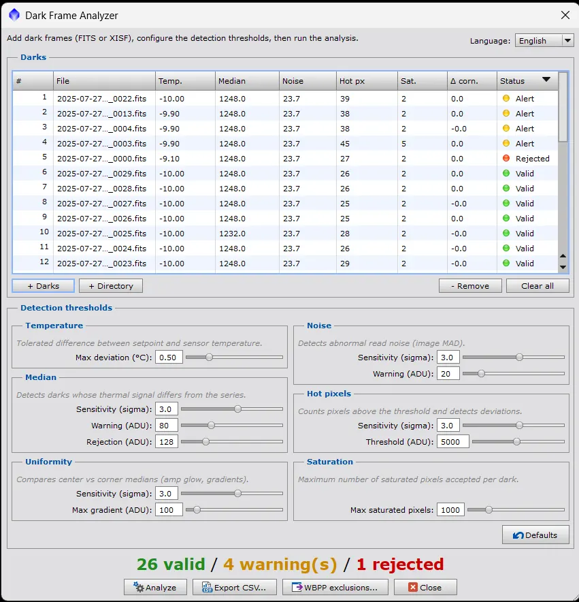This screenshot has width=579, height=602.
Task: Click the yellow Alert dot for 0003.fits
Action: tap(506, 143)
